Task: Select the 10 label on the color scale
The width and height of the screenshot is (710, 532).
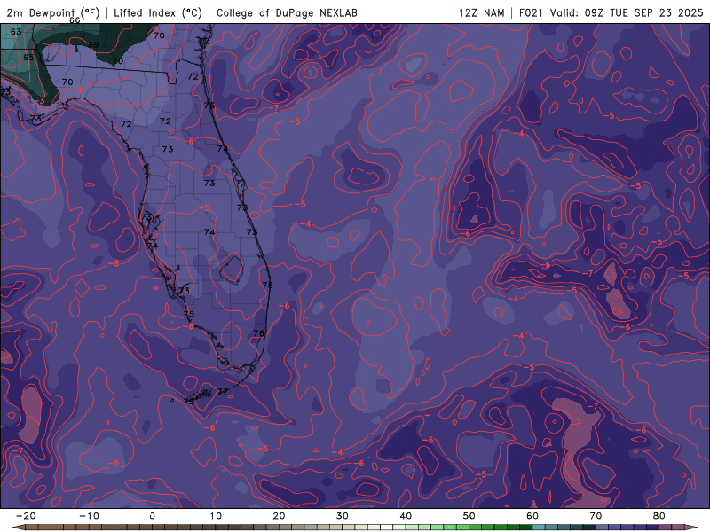Action: pos(216,516)
